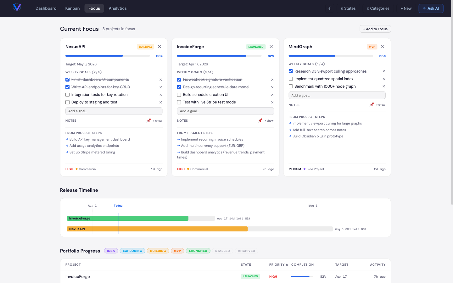Check 'Integration tests for key rotation' goal

tap(67, 95)
